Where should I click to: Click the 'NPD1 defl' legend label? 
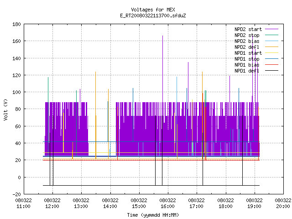[247, 71]
